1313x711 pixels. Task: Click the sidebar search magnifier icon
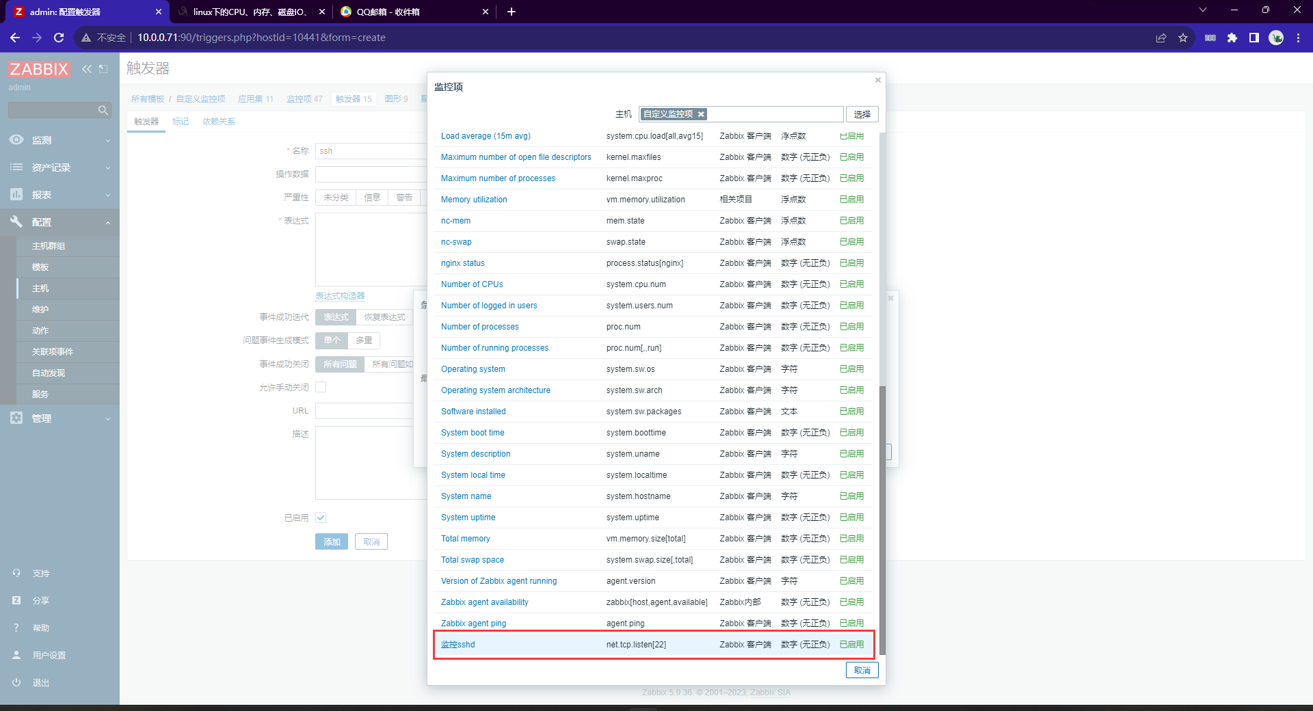tap(103, 110)
